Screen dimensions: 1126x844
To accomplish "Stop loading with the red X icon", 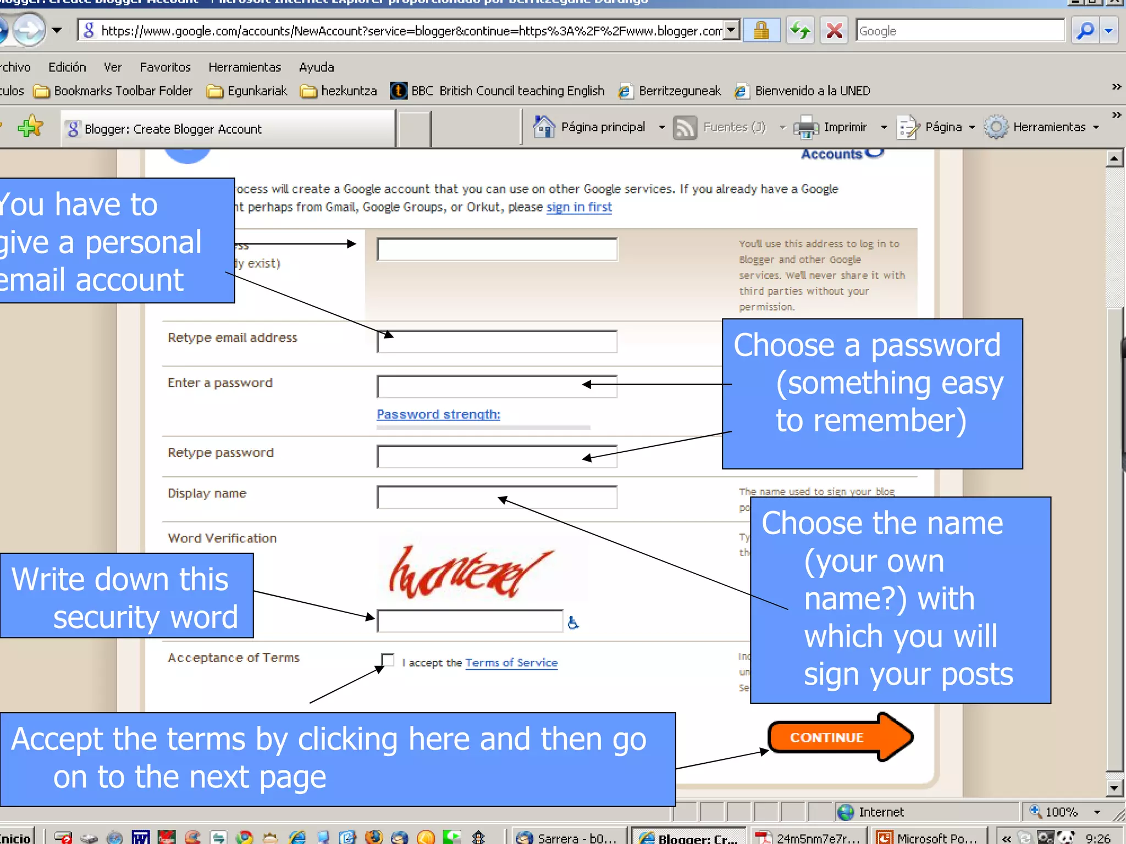I will [834, 30].
